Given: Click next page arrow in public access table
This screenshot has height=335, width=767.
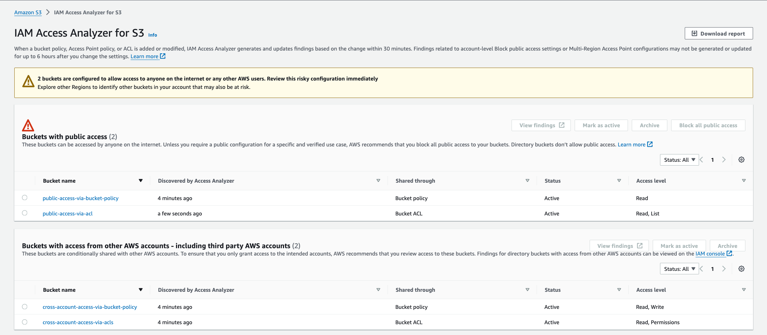Looking at the screenshot, I should click(x=724, y=160).
